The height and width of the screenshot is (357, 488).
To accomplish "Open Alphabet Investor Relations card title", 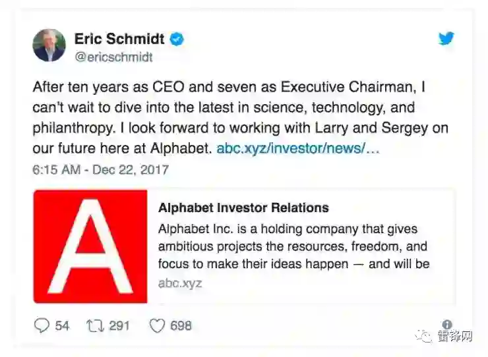I will tap(243, 208).
